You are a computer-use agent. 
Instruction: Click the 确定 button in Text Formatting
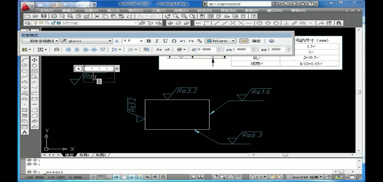click(x=256, y=41)
